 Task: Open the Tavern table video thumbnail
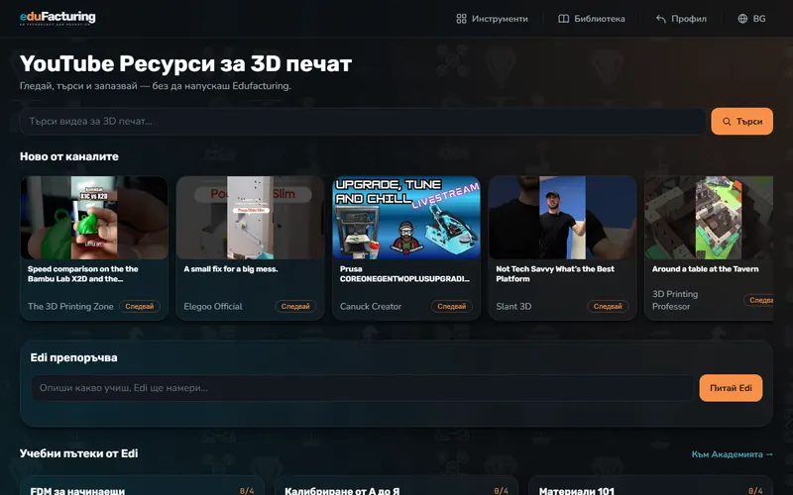pos(709,218)
